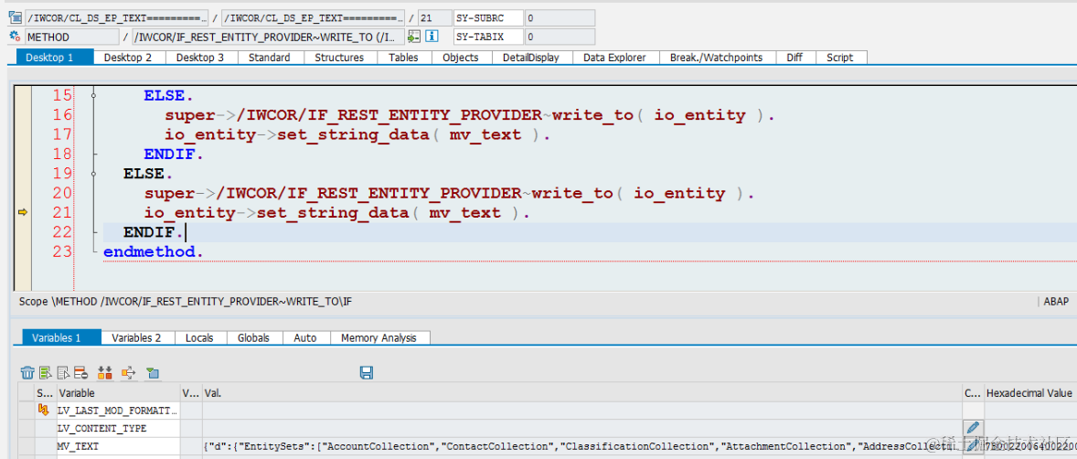
Task: Open the Locals tab
Action: (200, 337)
